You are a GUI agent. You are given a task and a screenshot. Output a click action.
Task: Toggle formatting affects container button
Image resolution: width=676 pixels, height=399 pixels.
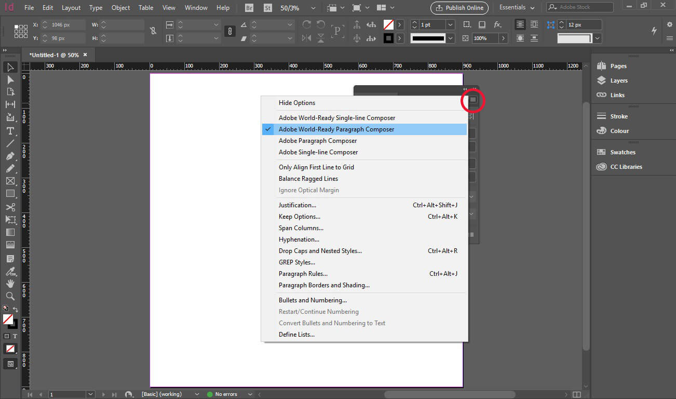tap(7, 336)
